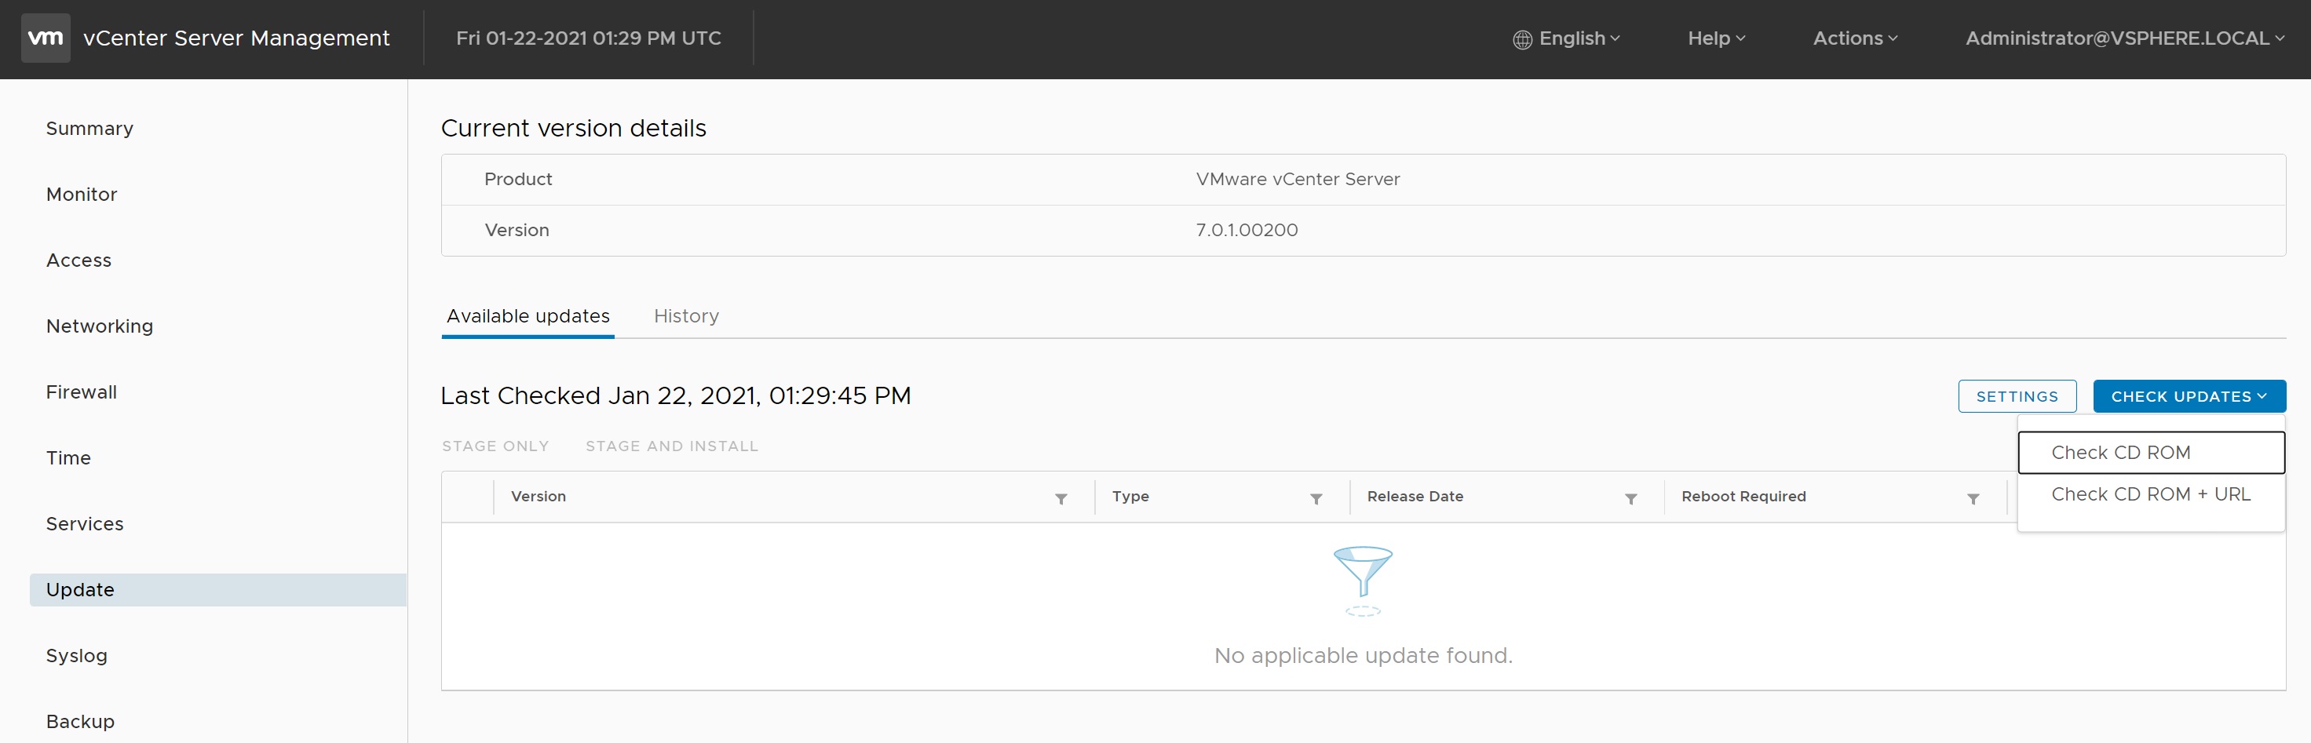Viewport: 2311px width, 743px height.
Task: Click the Release Date filter icon
Action: (x=1630, y=498)
